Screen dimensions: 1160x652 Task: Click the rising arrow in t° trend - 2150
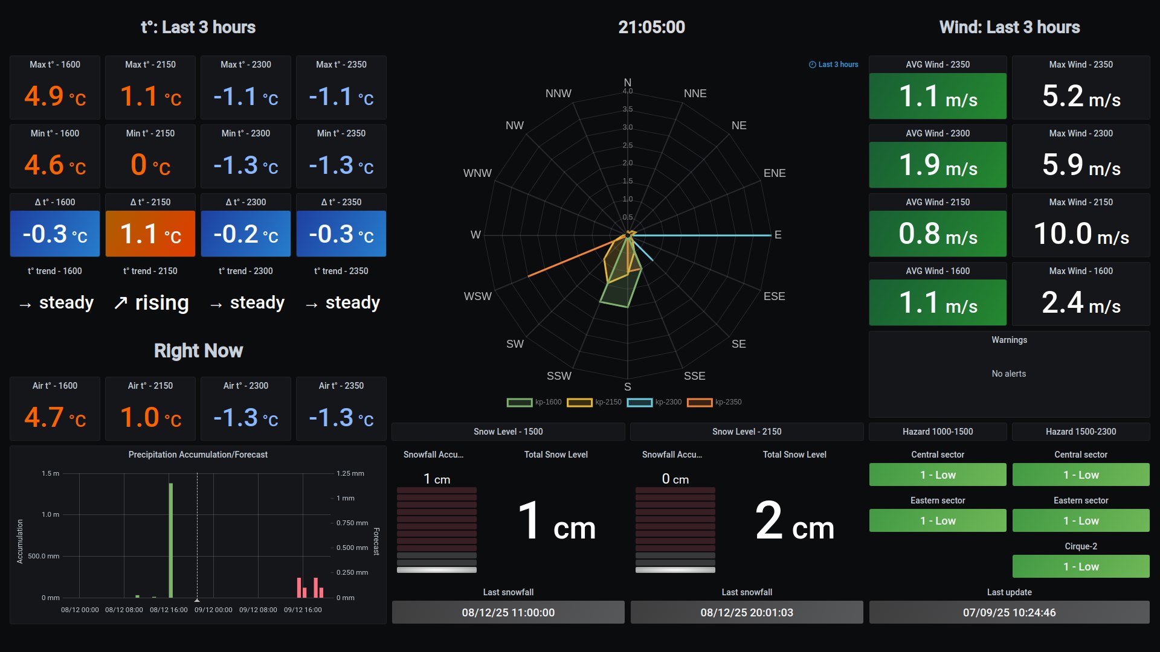click(x=121, y=303)
